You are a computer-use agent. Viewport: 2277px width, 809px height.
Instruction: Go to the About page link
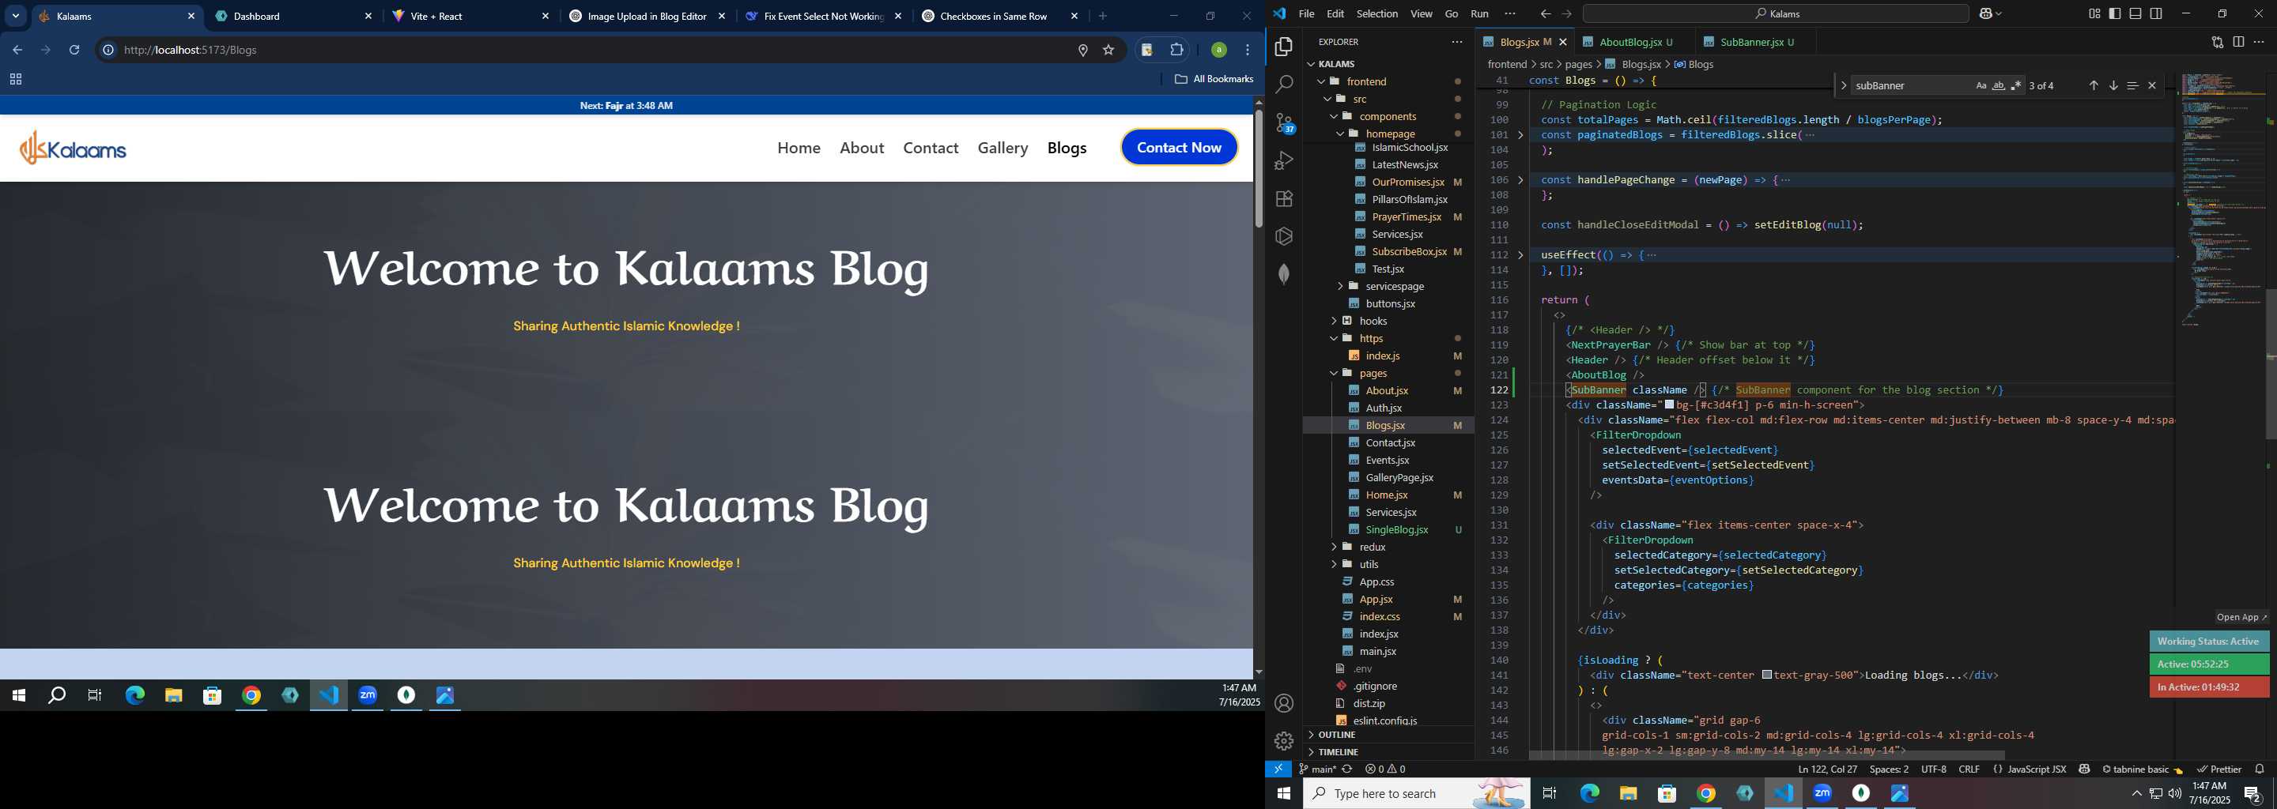click(x=862, y=149)
